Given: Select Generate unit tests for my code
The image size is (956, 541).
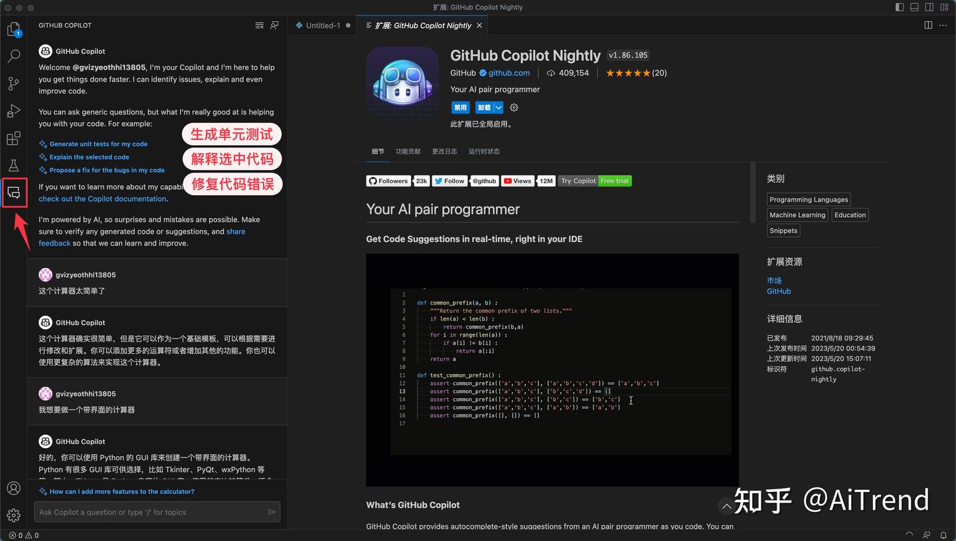Looking at the screenshot, I should [x=97, y=144].
